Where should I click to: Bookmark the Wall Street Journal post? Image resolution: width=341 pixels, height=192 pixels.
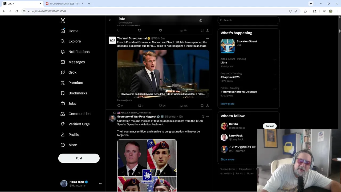click(202, 106)
